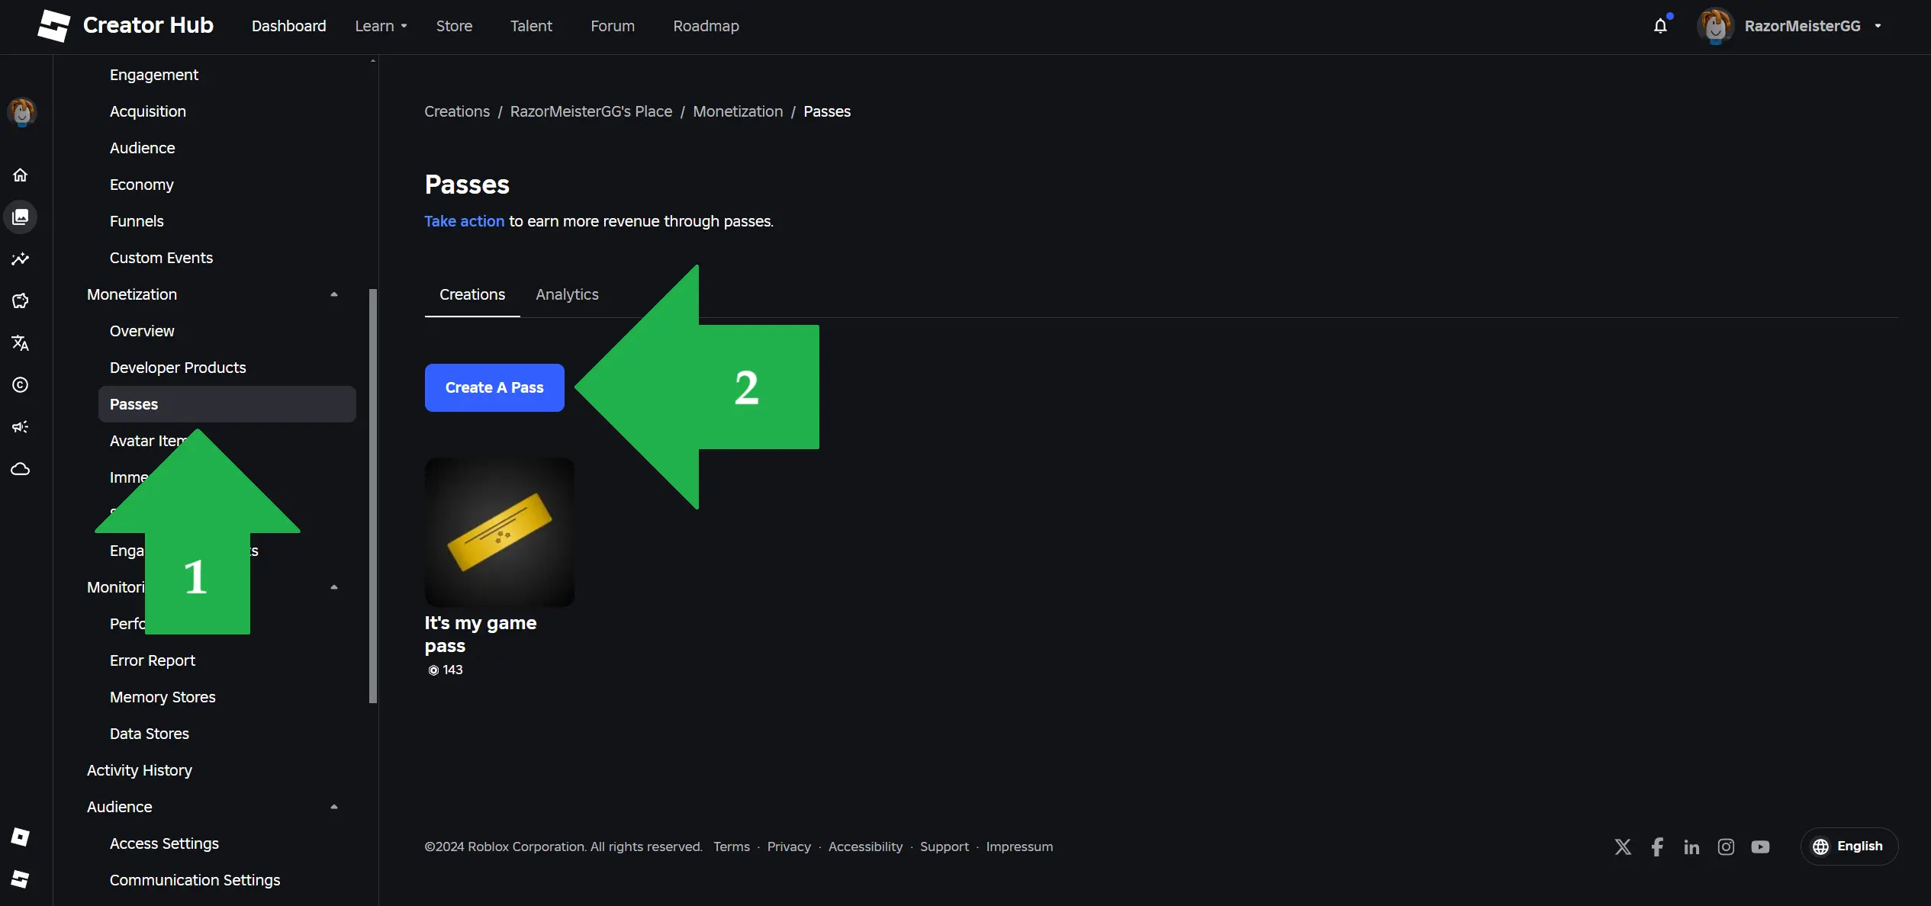Open the YouTube icon in footer
This screenshot has width=1931, height=906.
click(x=1760, y=847)
